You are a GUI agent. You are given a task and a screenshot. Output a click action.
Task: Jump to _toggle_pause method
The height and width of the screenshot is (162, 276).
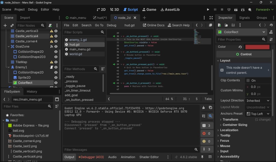point(75,86)
